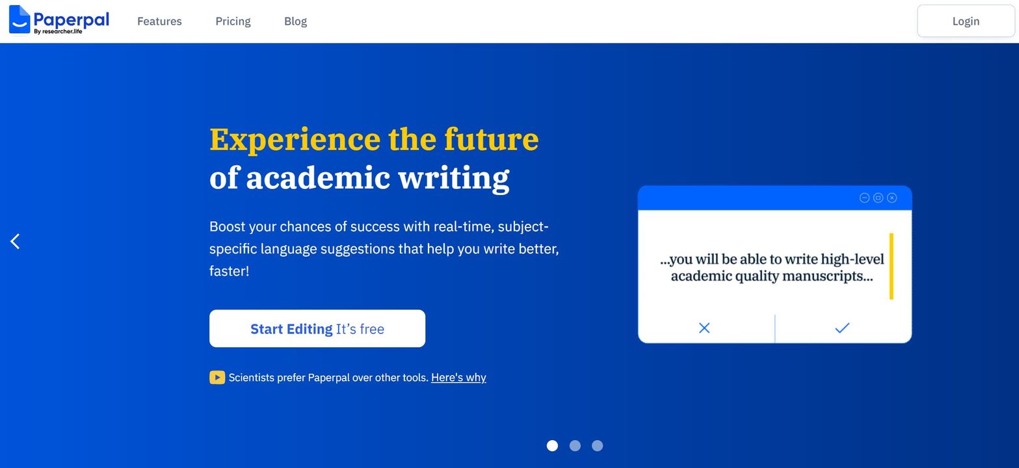Follow the Here's why link
Screen dimensions: 1019x468
(458, 378)
